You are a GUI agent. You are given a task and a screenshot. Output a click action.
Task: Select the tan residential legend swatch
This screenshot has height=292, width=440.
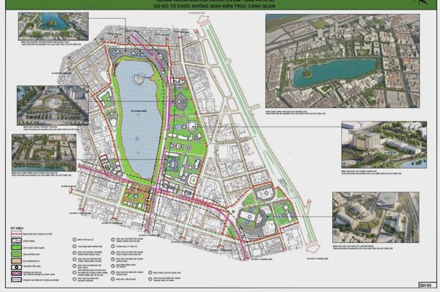[16, 261]
